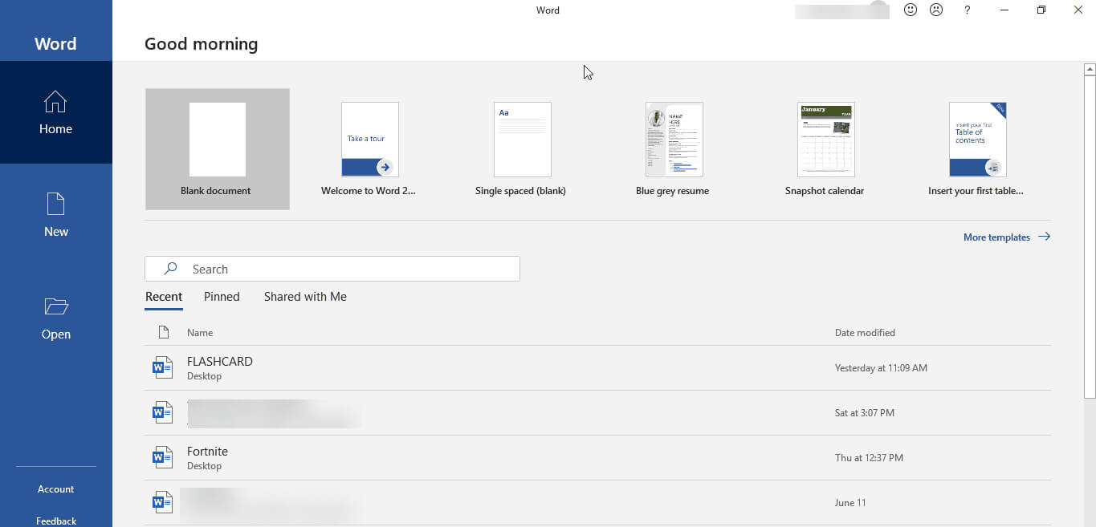Click the vertical scrollbar thumb
The height and width of the screenshot is (527, 1096).
click(x=1090, y=237)
